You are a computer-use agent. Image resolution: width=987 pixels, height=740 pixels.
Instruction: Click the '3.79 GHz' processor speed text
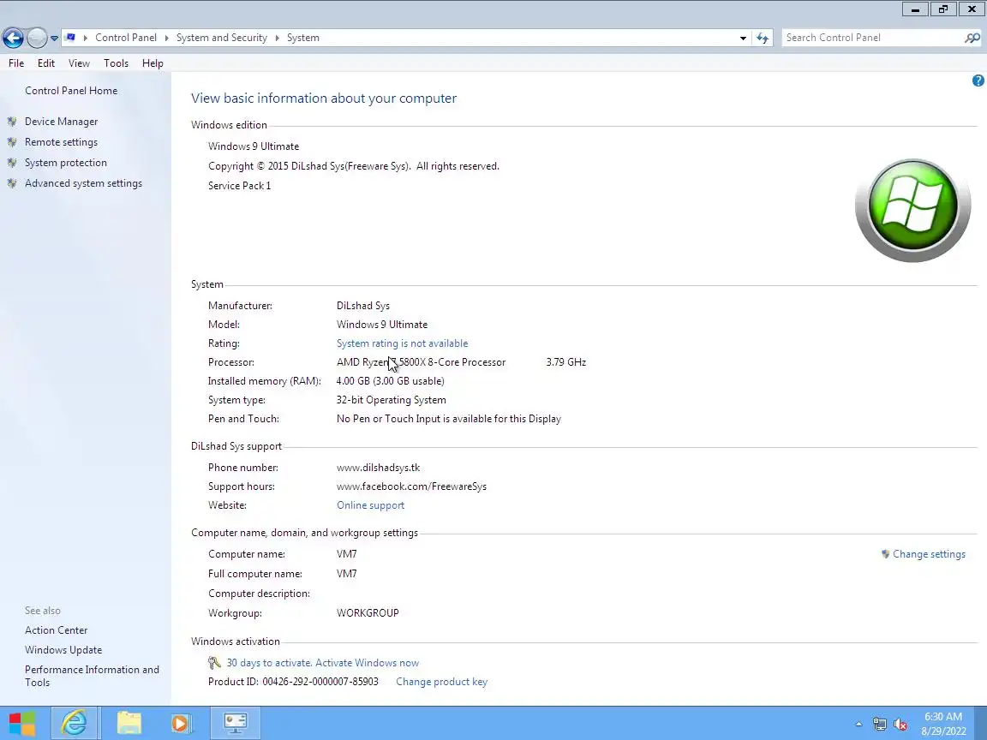tap(565, 362)
